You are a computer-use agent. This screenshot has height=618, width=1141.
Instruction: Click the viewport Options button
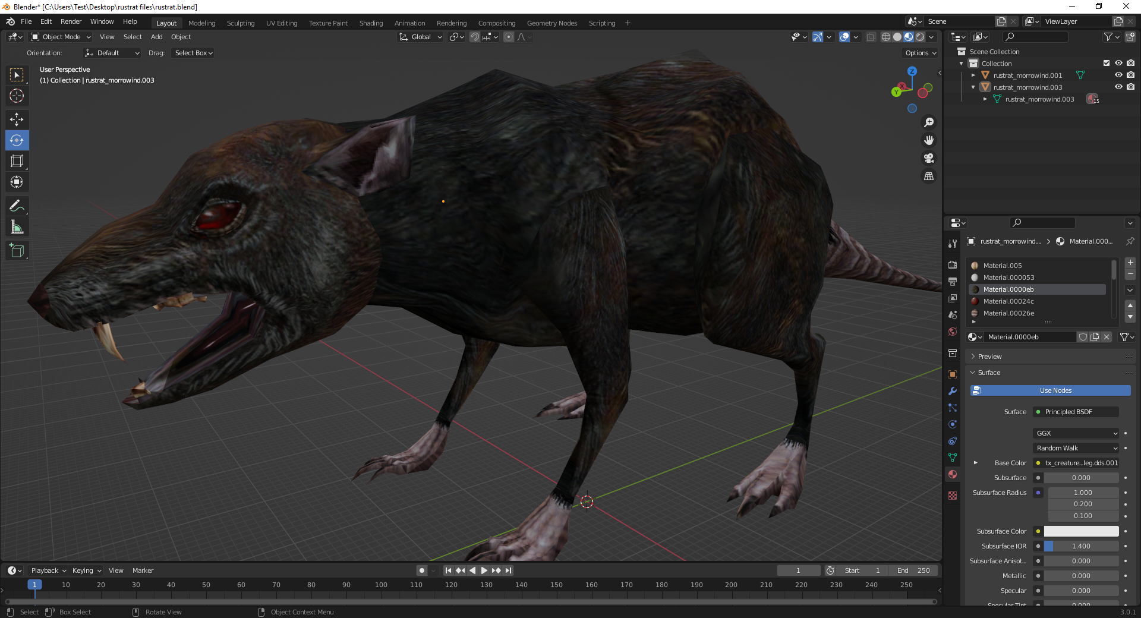pos(921,53)
